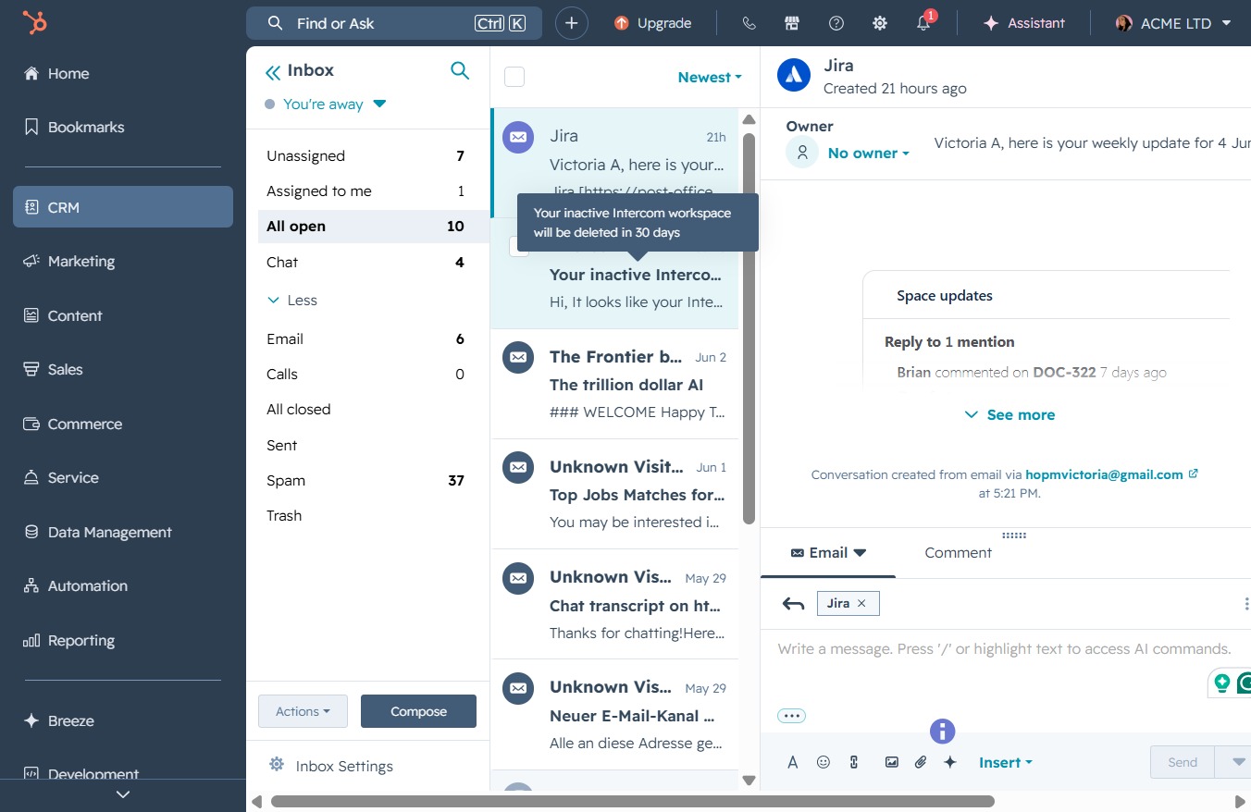Click the insert link icon in composer
The width and height of the screenshot is (1251, 812).
click(x=854, y=762)
